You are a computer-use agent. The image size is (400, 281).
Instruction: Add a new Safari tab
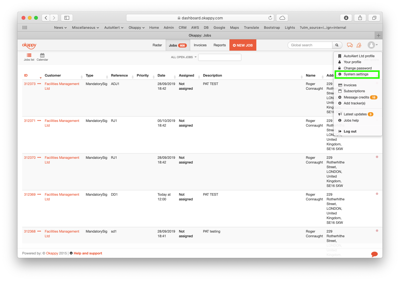(x=378, y=35)
